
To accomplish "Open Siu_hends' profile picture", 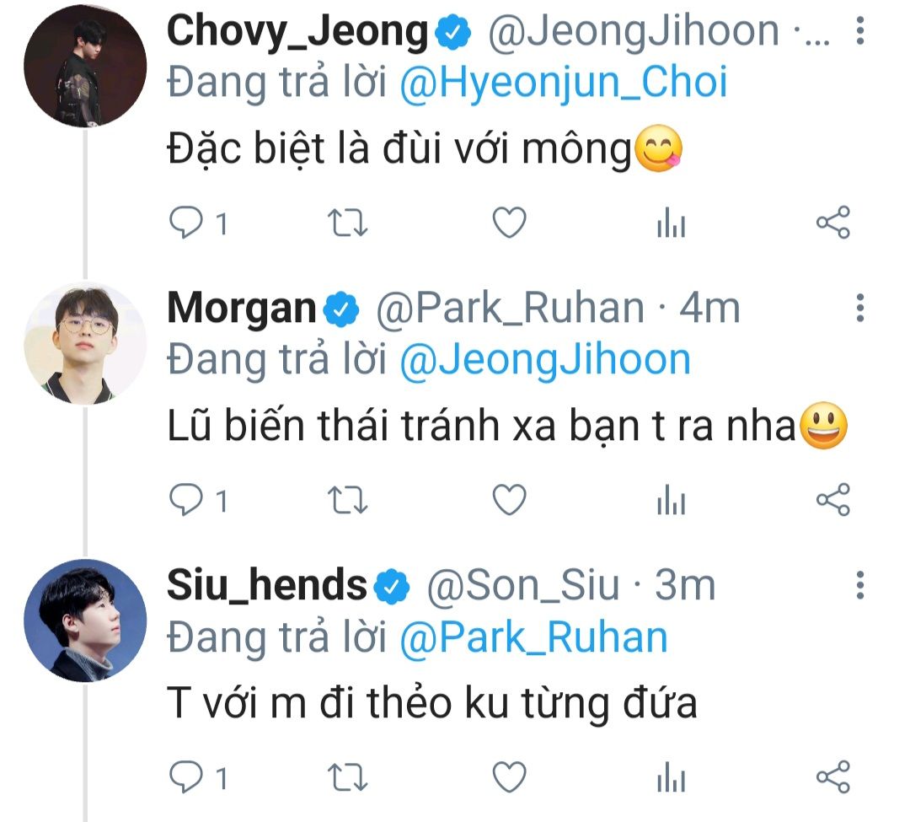I will point(84,620).
